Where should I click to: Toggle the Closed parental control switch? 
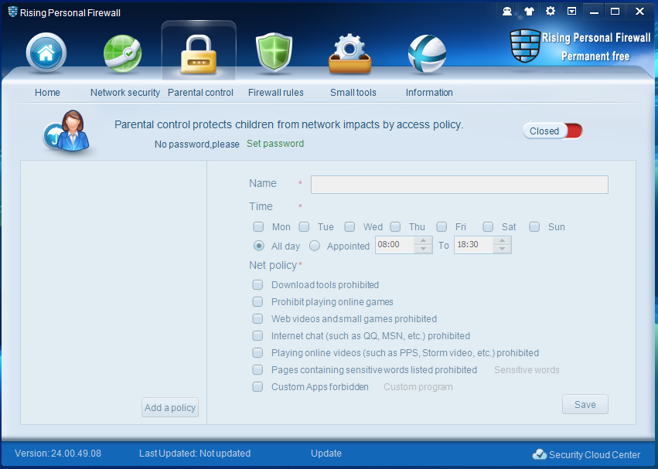click(553, 131)
